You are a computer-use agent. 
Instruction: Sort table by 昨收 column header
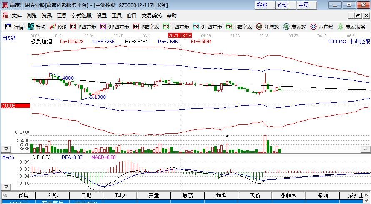(x=120, y=196)
